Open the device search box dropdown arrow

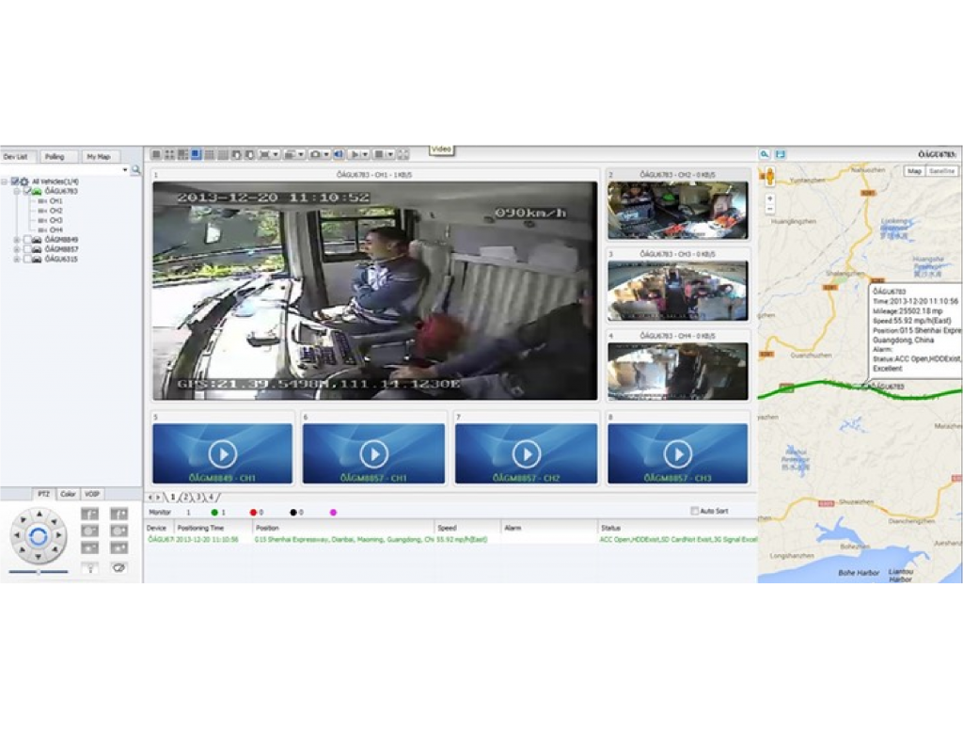125,169
